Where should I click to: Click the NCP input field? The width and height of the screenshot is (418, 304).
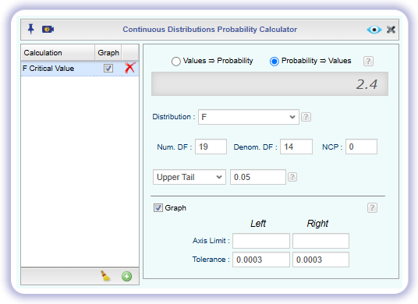point(361,147)
